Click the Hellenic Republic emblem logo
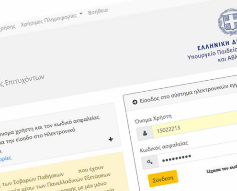237x191 pixels. [x=228, y=22]
